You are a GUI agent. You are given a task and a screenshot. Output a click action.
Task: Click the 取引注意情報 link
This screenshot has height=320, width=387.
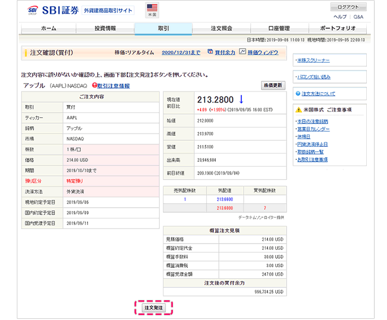pos(113,86)
